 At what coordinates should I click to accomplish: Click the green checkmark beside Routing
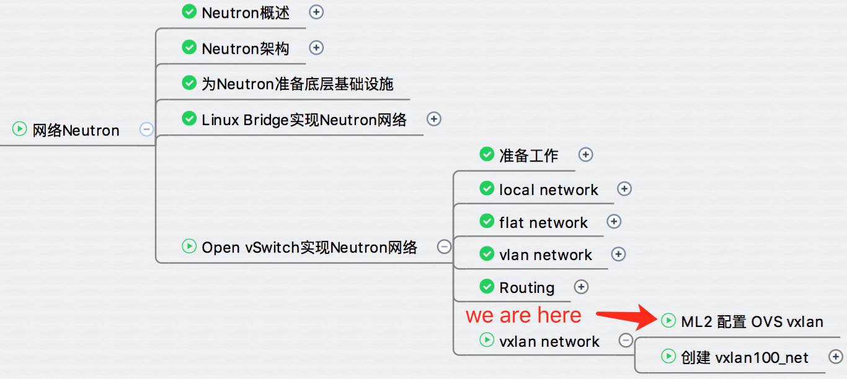[x=486, y=286]
